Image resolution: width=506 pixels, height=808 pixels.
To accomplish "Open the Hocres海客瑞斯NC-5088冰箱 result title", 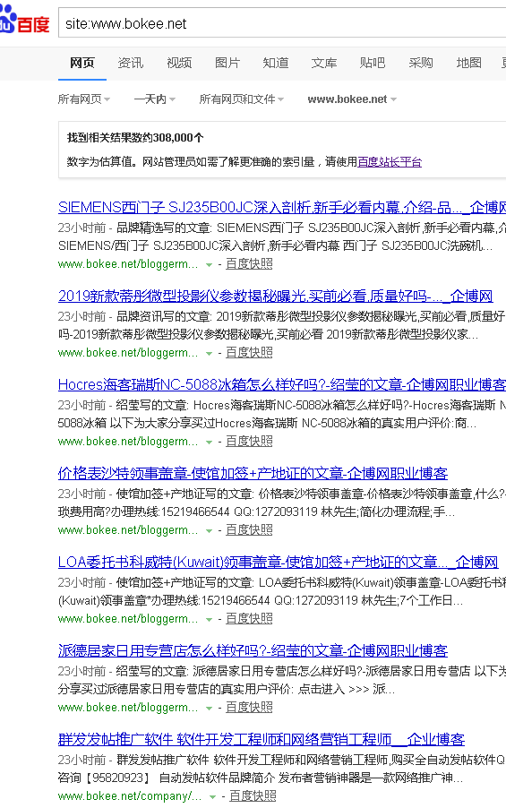I will coord(282,384).
